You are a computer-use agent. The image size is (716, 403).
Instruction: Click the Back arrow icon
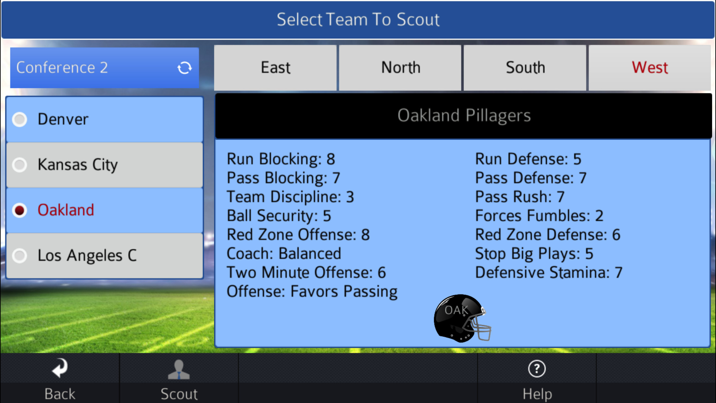(59, 369)
